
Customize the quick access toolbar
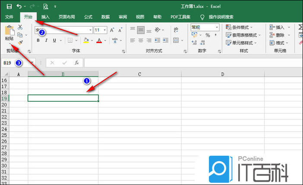pyautogui.click(x=55, y=6)
